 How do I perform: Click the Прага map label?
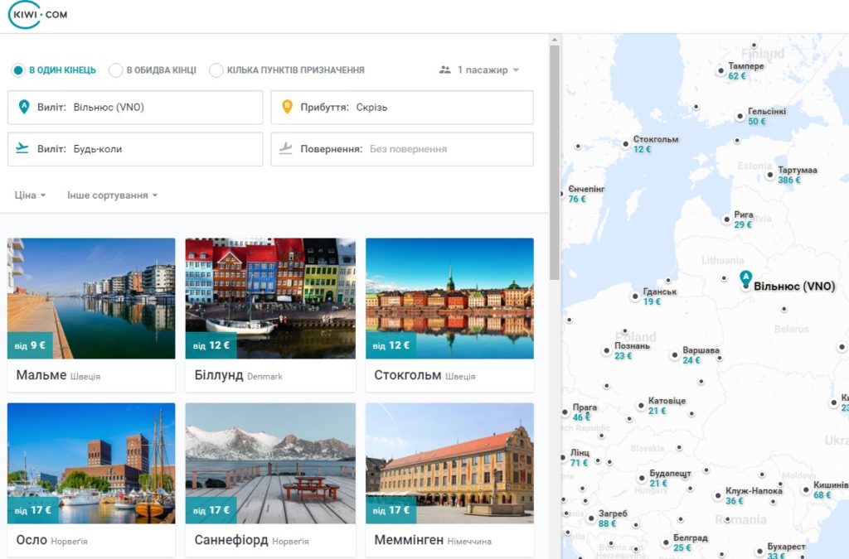point(585,407)
